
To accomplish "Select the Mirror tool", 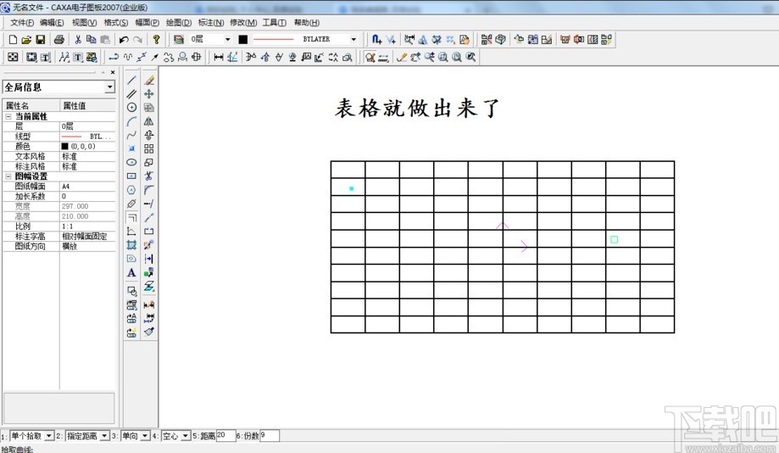I will (149, 121).
